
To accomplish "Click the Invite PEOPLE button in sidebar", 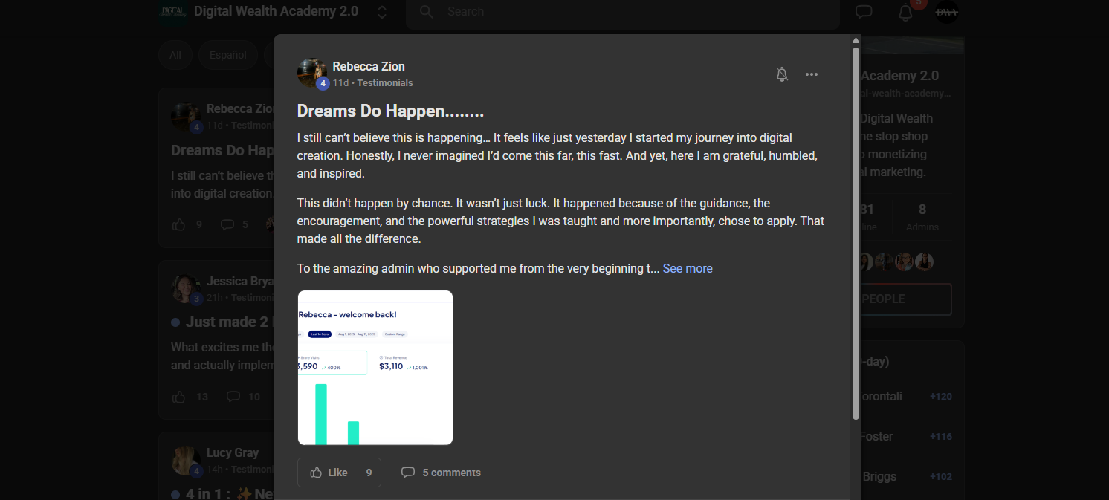I will [x=907, y=299].
